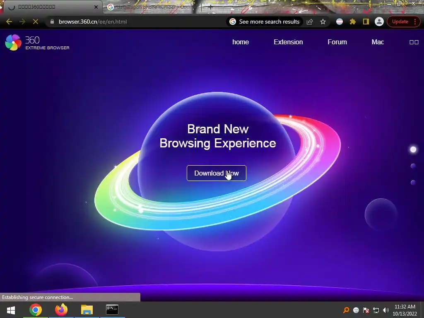Open the striped extension icon in the toolbar

point(340,22)
